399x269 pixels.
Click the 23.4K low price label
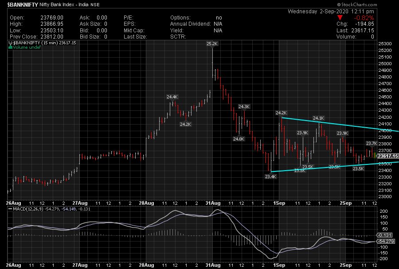tap(270, 176)
